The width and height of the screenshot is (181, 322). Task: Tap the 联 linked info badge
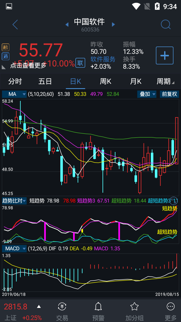80,63
